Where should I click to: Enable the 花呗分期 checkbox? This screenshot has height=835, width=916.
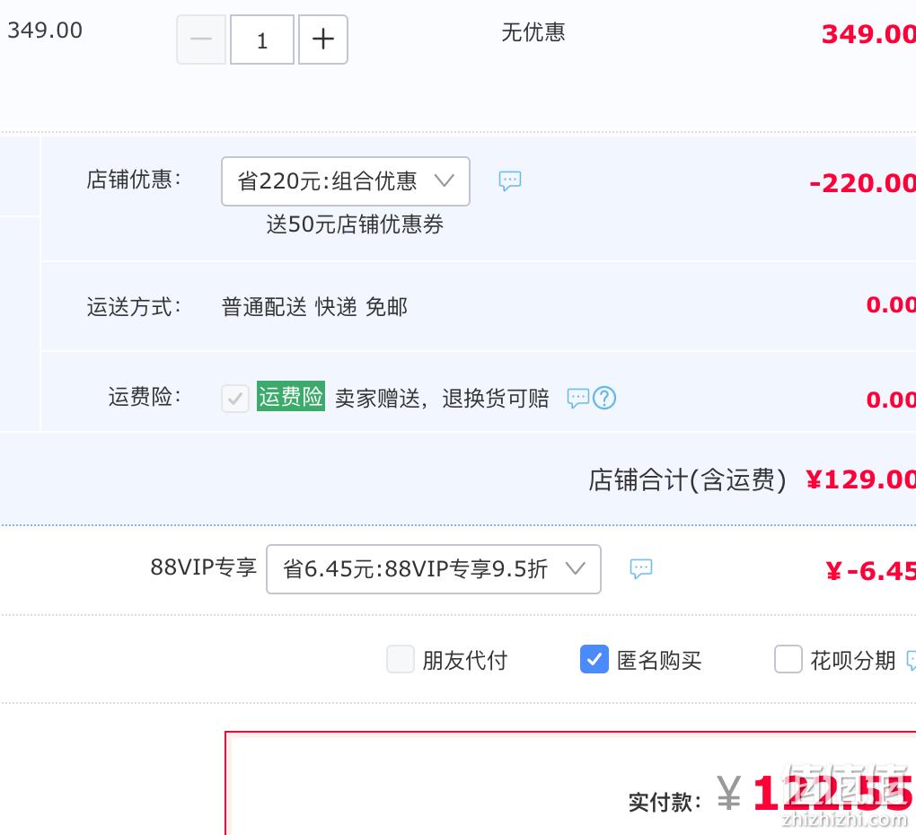click(x=788, y=659)
